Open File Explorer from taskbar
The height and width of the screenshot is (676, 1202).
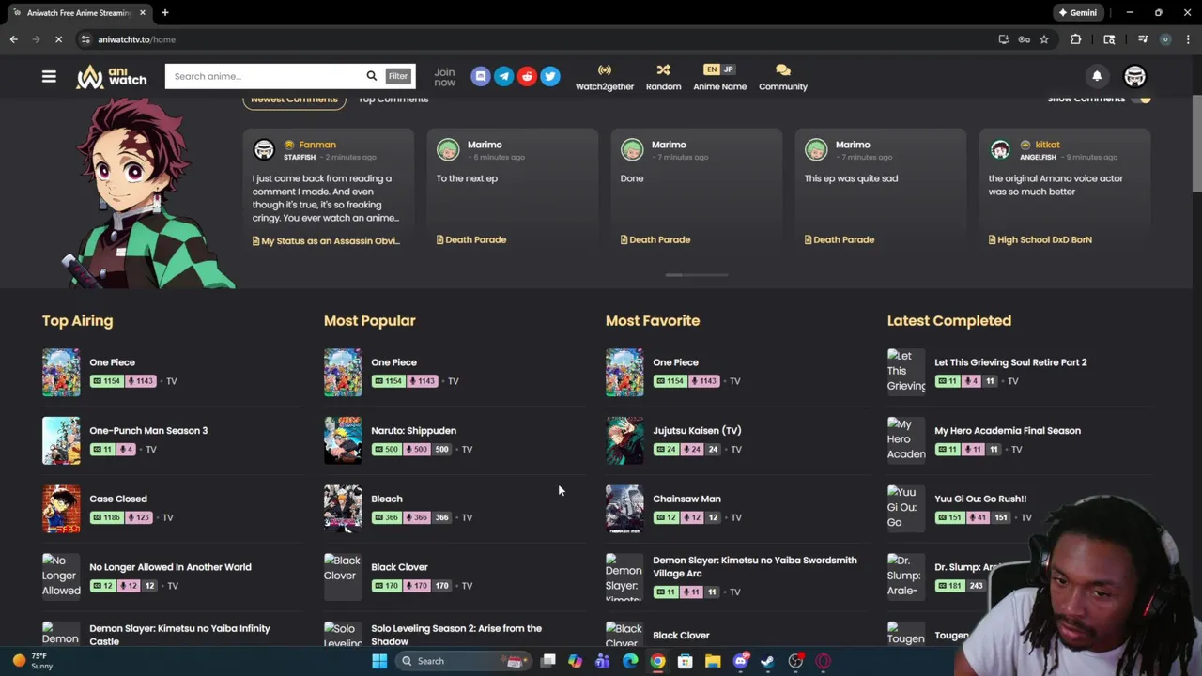tap(713, 661)
